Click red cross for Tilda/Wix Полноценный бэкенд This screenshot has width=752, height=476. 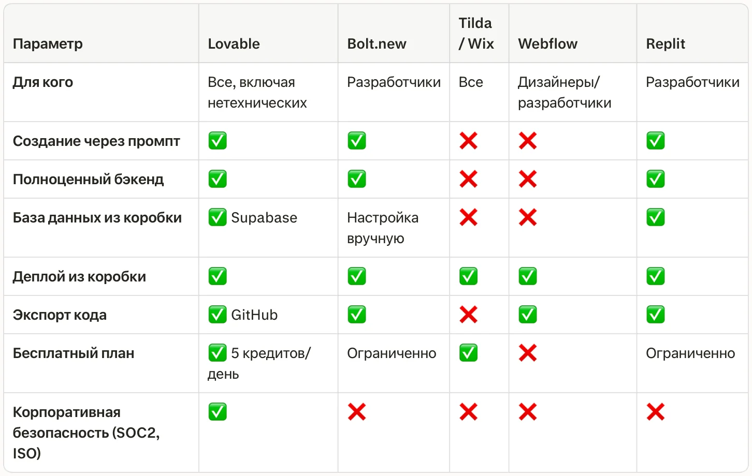pos(468,179)
